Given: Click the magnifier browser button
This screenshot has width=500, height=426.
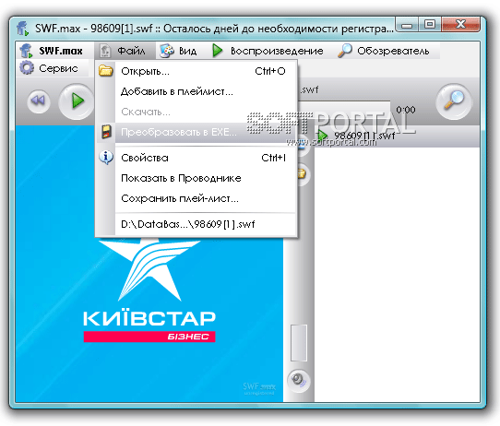Looking at the screenshot, I should coord(454,101).
